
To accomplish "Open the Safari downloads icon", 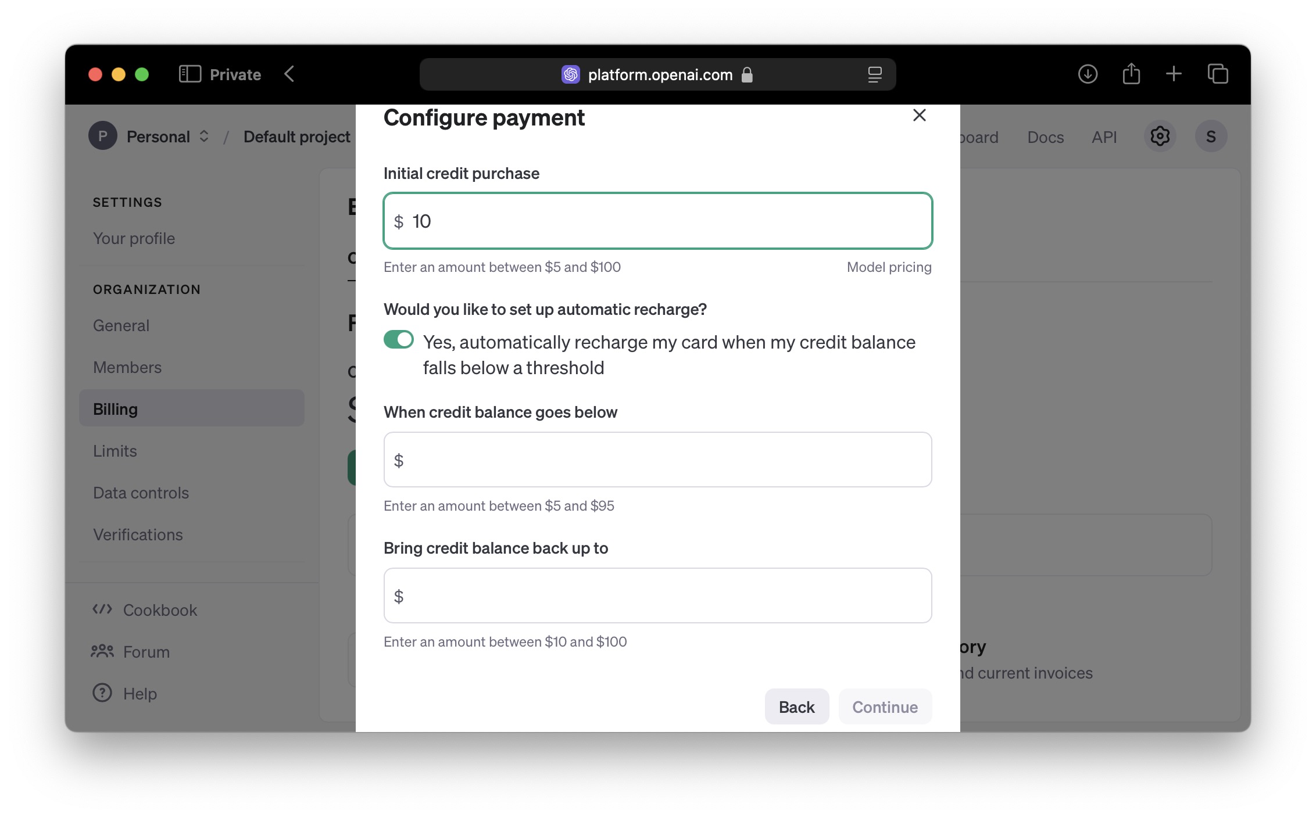I will pos(1088,74).
